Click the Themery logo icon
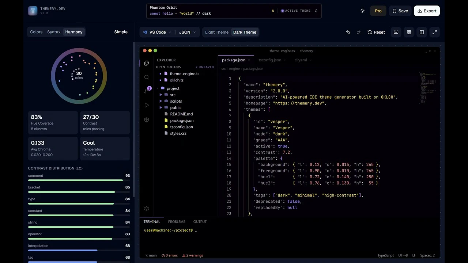Screen dimensions: 468x263 pyautogui.click(x=33, y=11)
